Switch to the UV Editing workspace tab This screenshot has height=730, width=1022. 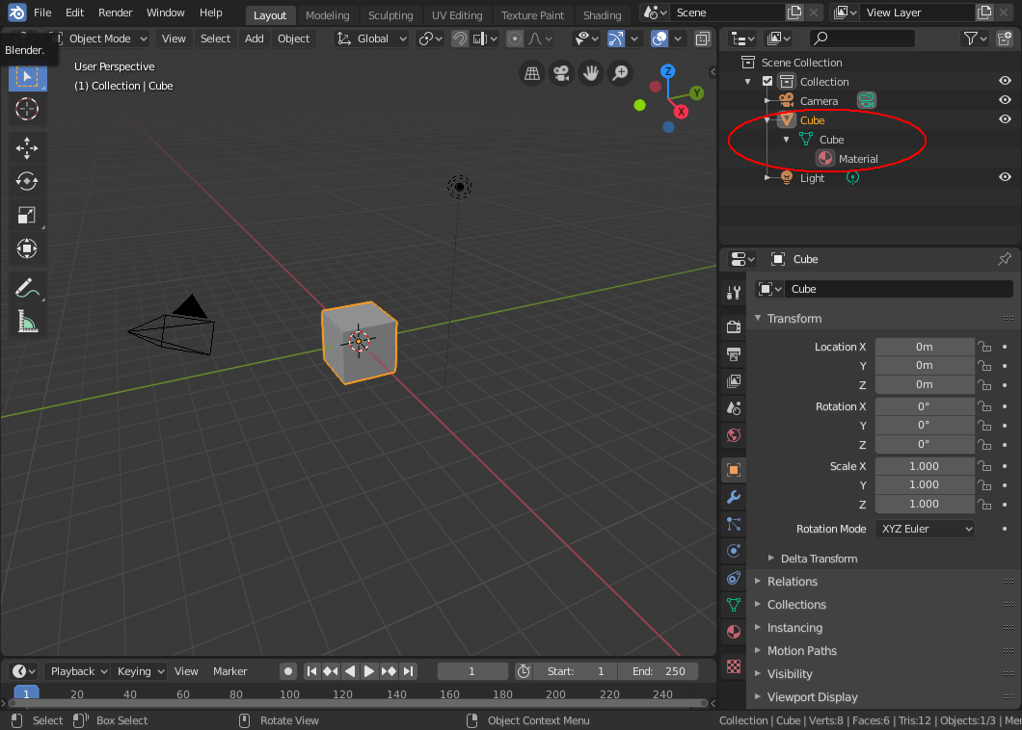click(x=457, y=15)
